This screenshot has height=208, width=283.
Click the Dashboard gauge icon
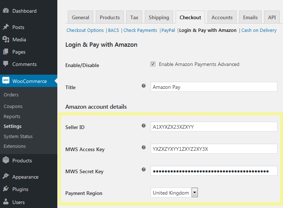pyautogui.click(x=6, y=11)
